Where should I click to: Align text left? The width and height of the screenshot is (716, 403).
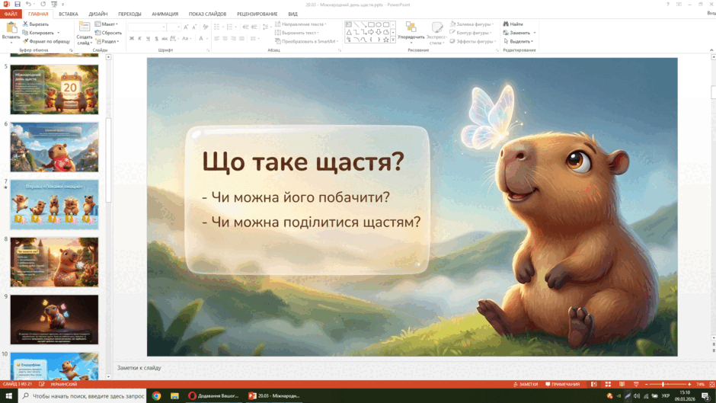pyautogui.click(x=217, y=39)
